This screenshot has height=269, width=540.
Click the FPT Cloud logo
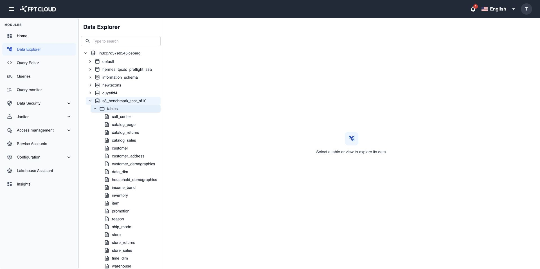click(38, 9)
